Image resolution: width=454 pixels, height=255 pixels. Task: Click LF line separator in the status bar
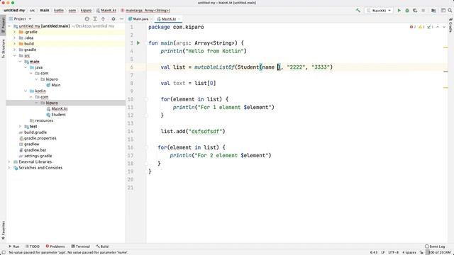(383, 252)
